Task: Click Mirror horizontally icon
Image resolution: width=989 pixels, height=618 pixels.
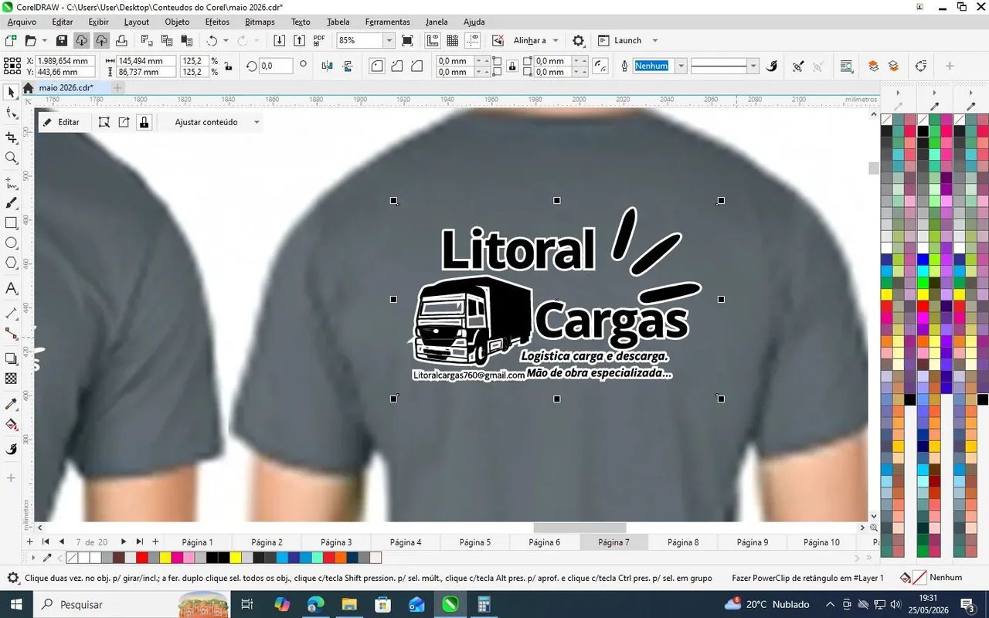Action: click(326, 66)
